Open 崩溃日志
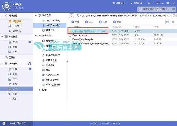177x126 pixels. 48,30
